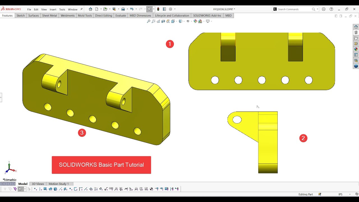Open the Tools menu
Image resolution: width=359 pixels, height=202 pixels.
[62, 10]
